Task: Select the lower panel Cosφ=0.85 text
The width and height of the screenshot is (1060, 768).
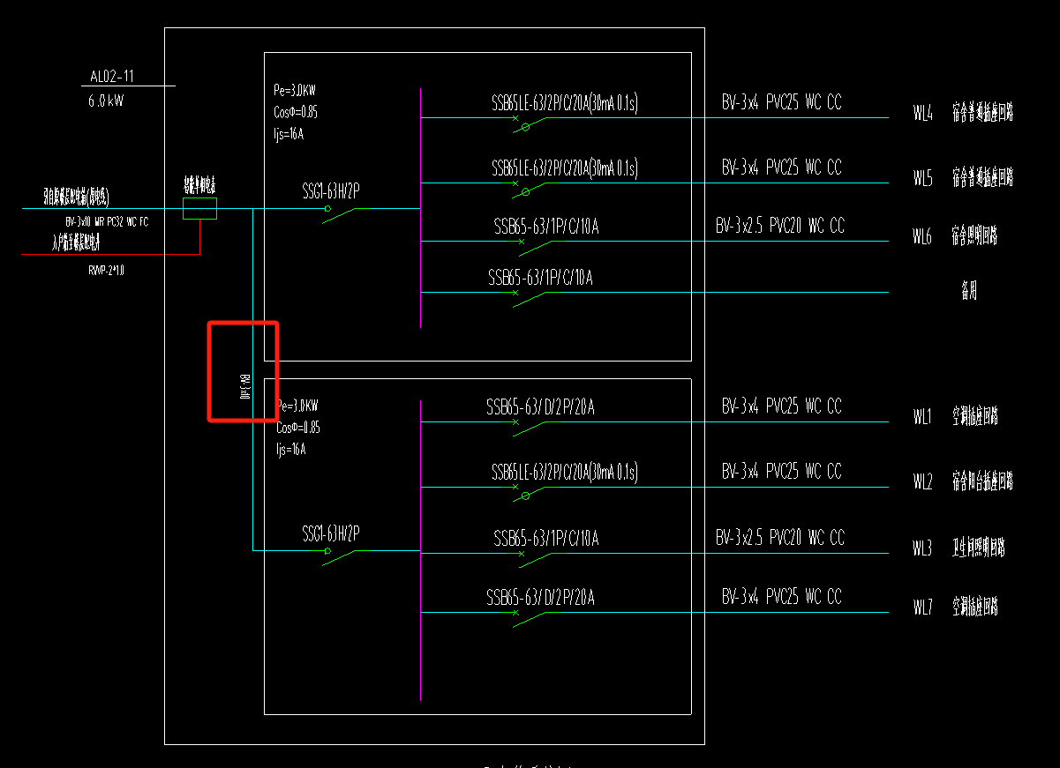Action: tap(298, 428)
